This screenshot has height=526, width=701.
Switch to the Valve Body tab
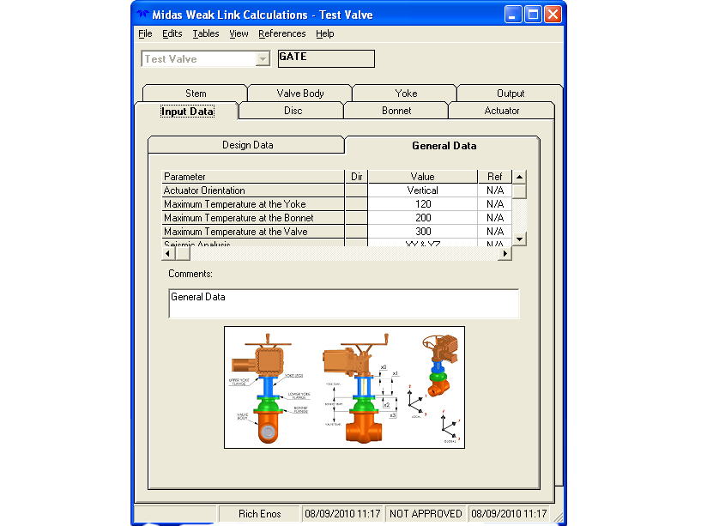coord(300,94)
